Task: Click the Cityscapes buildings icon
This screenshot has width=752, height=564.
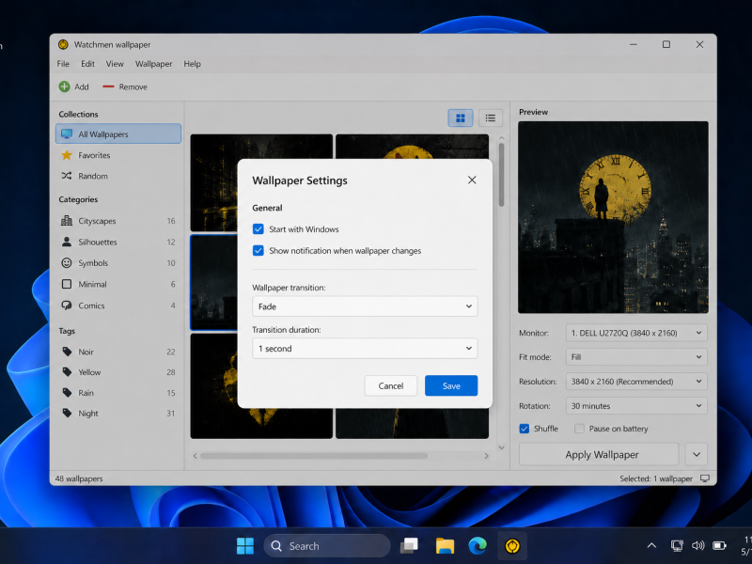Action: [67, 221]
